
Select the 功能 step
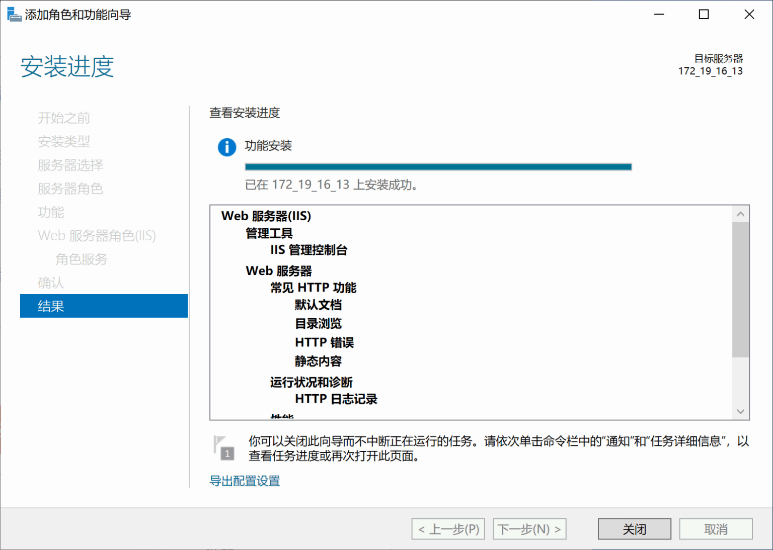click(50, 212)
